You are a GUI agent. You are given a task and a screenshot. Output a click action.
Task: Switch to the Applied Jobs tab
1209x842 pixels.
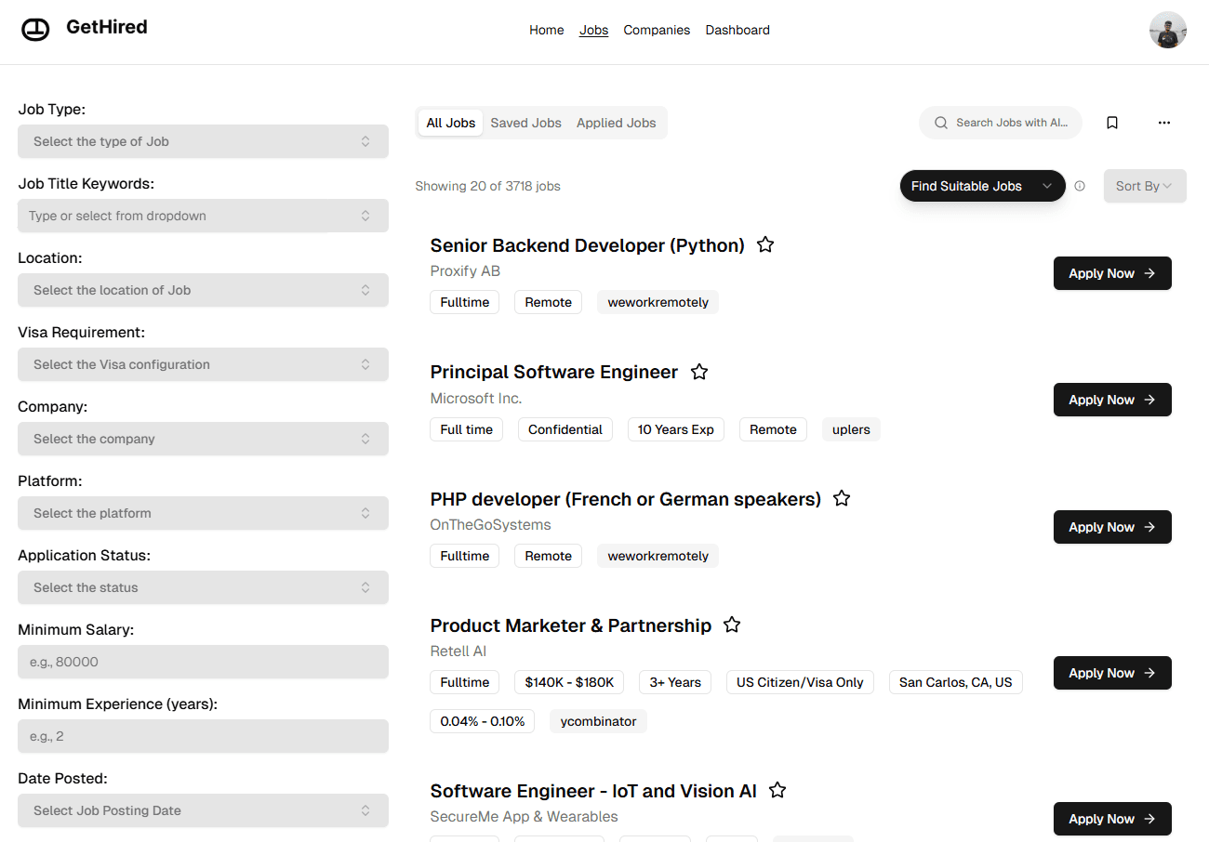pos(616,123)
